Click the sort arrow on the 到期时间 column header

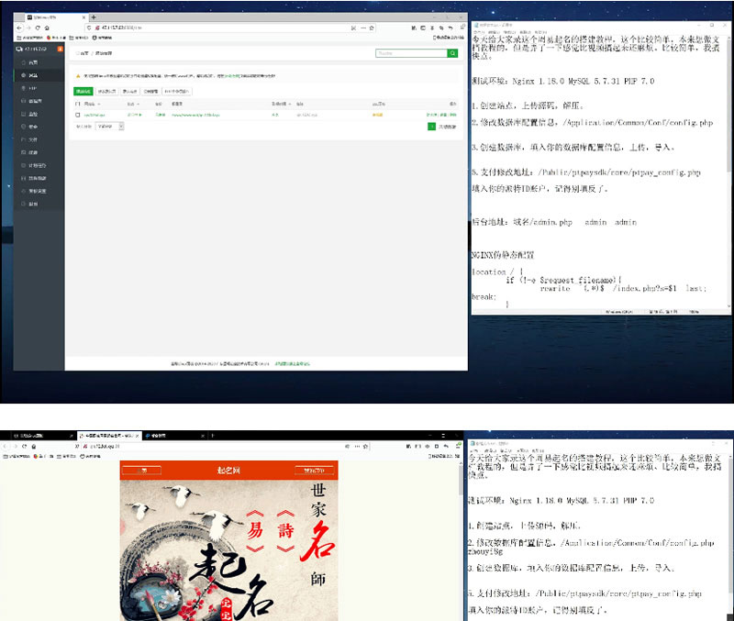[290, 104]
